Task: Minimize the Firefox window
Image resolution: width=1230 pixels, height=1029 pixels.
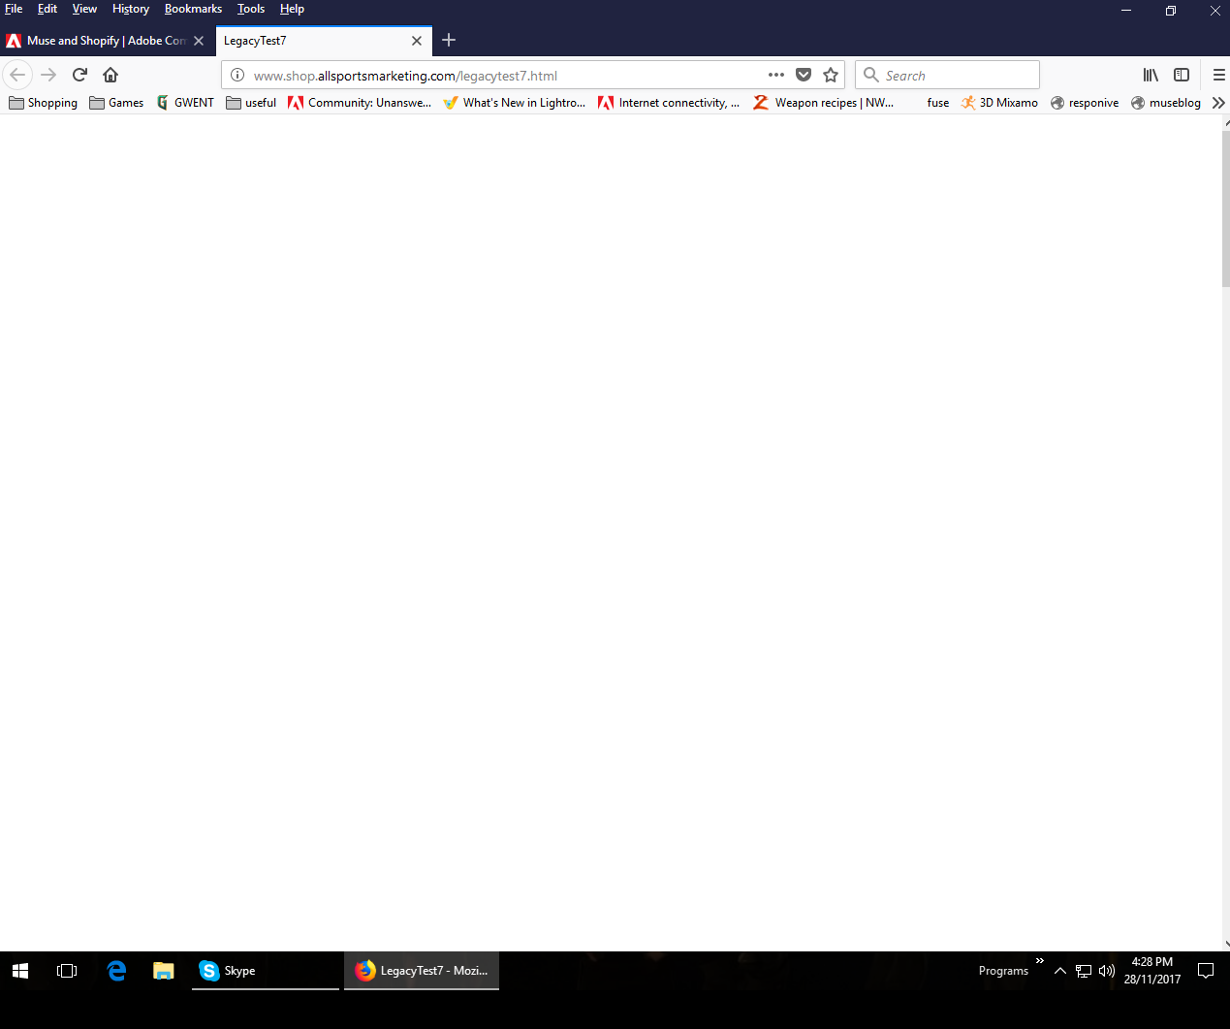Action: tap(1125, 11)
